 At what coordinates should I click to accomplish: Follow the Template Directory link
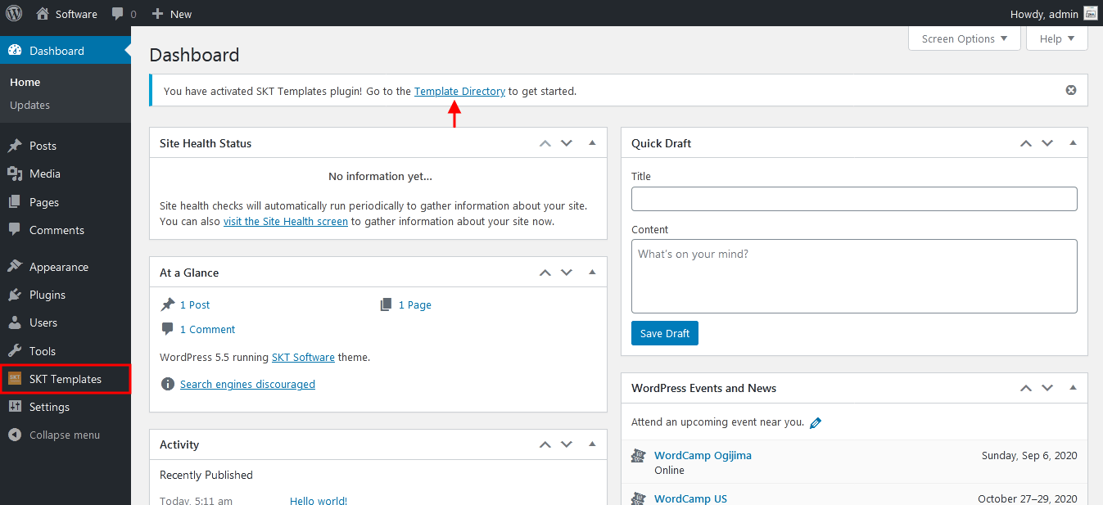(x=459, y=91)
